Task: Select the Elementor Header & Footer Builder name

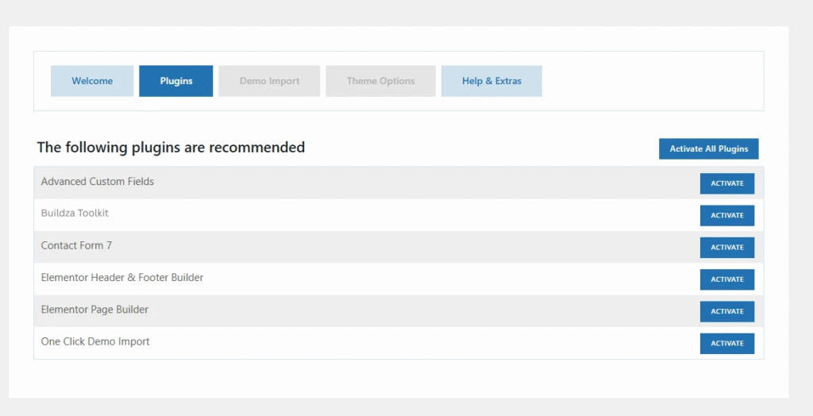Action: (122, 278)
